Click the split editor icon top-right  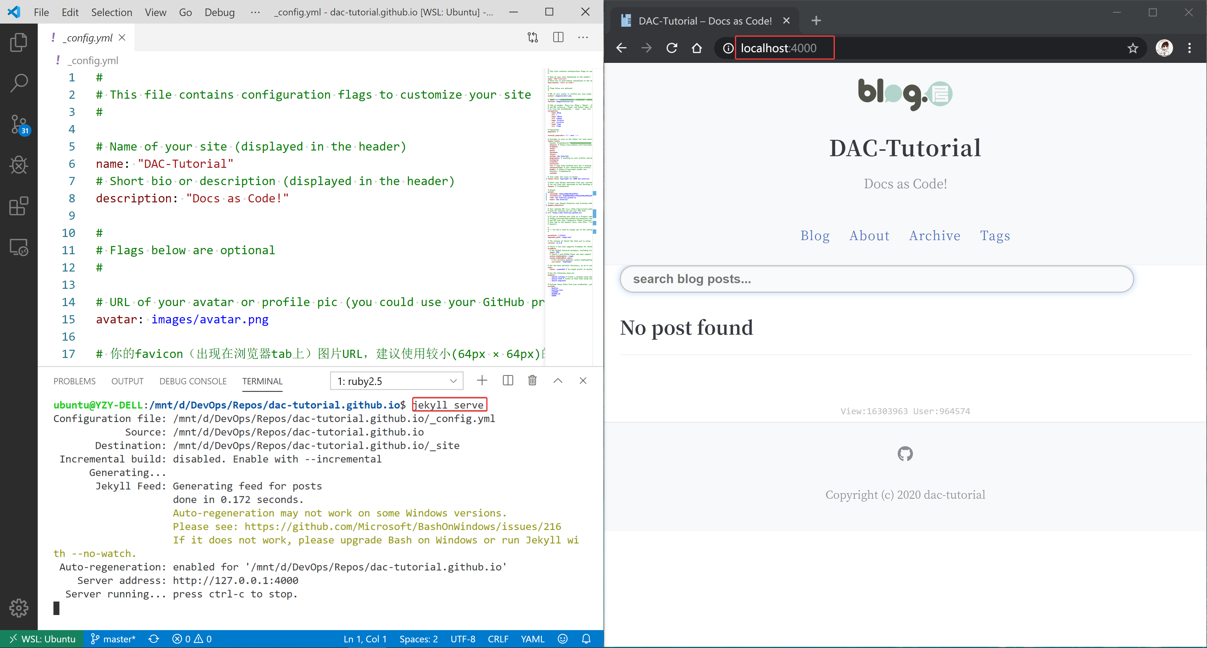coord(559,37)
